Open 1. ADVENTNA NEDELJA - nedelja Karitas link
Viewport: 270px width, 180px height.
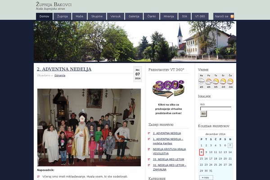click(x=168, y=141)
